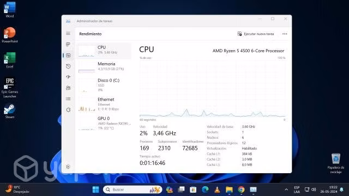This screenshot has height=196, width=349.
Task: Open Google Chrome from the taskbar
Action: pyautogui.click(x=241, y=189)
